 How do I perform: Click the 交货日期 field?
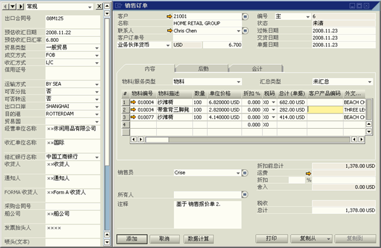[x=344, y=37]
